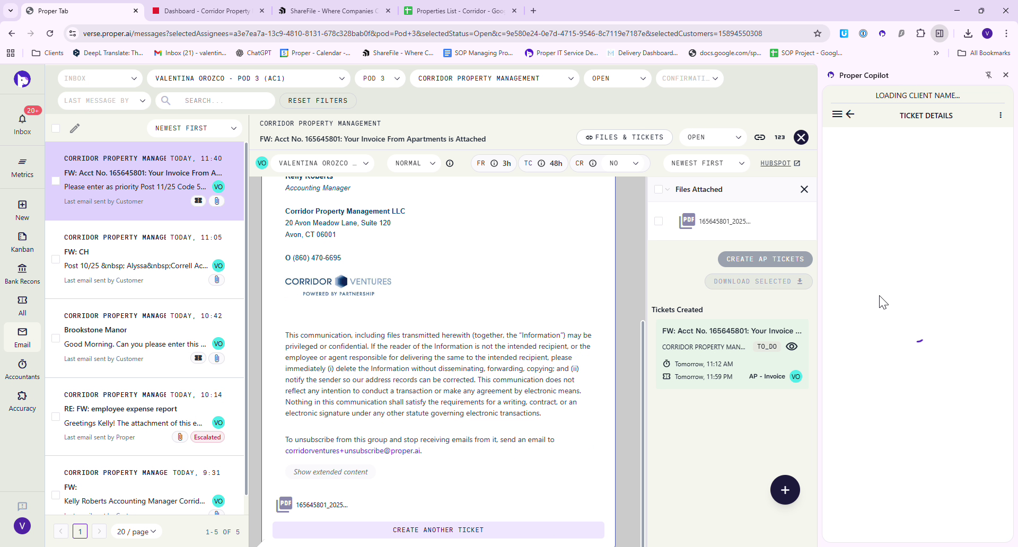Tick the Files Attached select-all checkbox
1018x547 pixels.
[x=659, y=189]
